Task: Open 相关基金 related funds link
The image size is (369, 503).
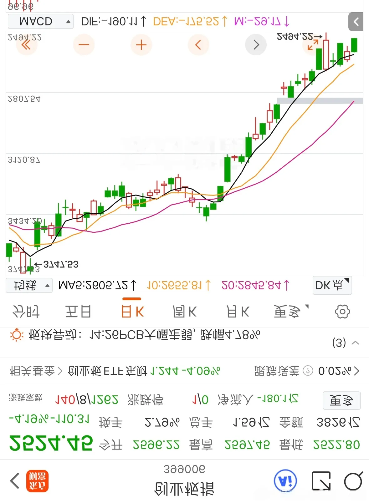Action: click(x=36, y=371)
